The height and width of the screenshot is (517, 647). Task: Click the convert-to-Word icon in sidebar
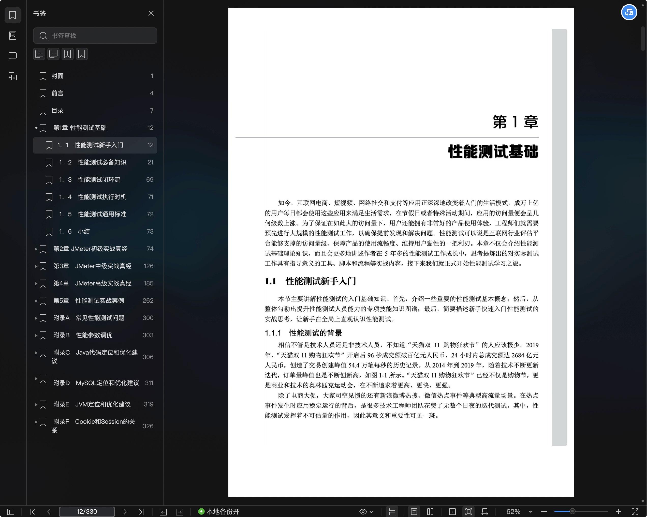tap(13, 76)
